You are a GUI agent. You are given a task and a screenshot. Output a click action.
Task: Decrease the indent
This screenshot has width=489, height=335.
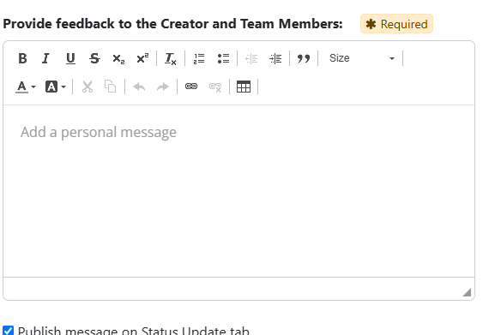click(251, 58)
